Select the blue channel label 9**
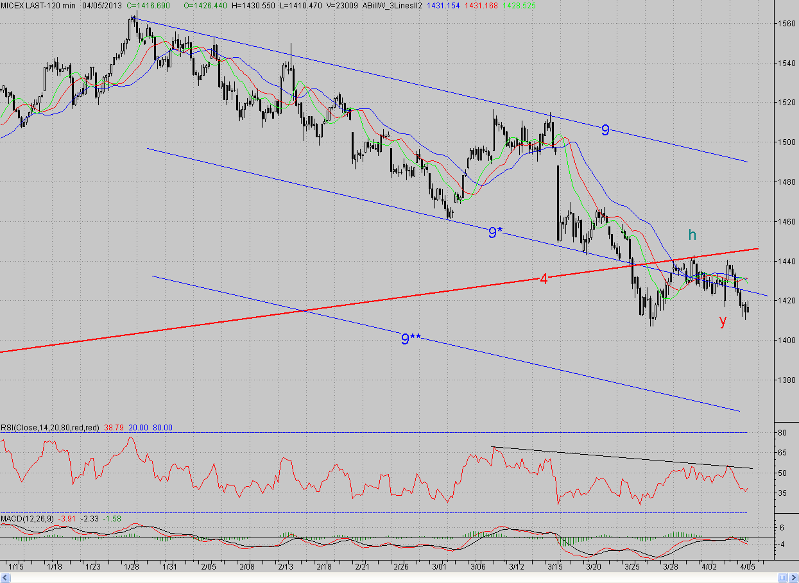The height and width of the screenshot is (583, 799). 411,339
